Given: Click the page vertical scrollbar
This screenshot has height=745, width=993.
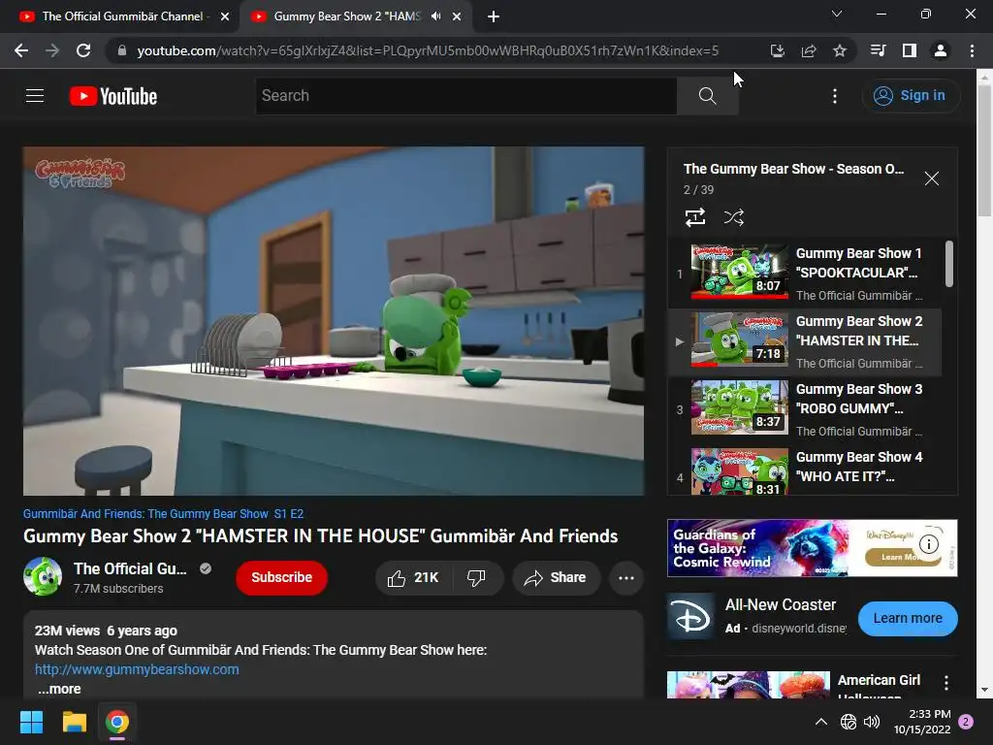Looking at the screenshot, I should coord(984,150).
